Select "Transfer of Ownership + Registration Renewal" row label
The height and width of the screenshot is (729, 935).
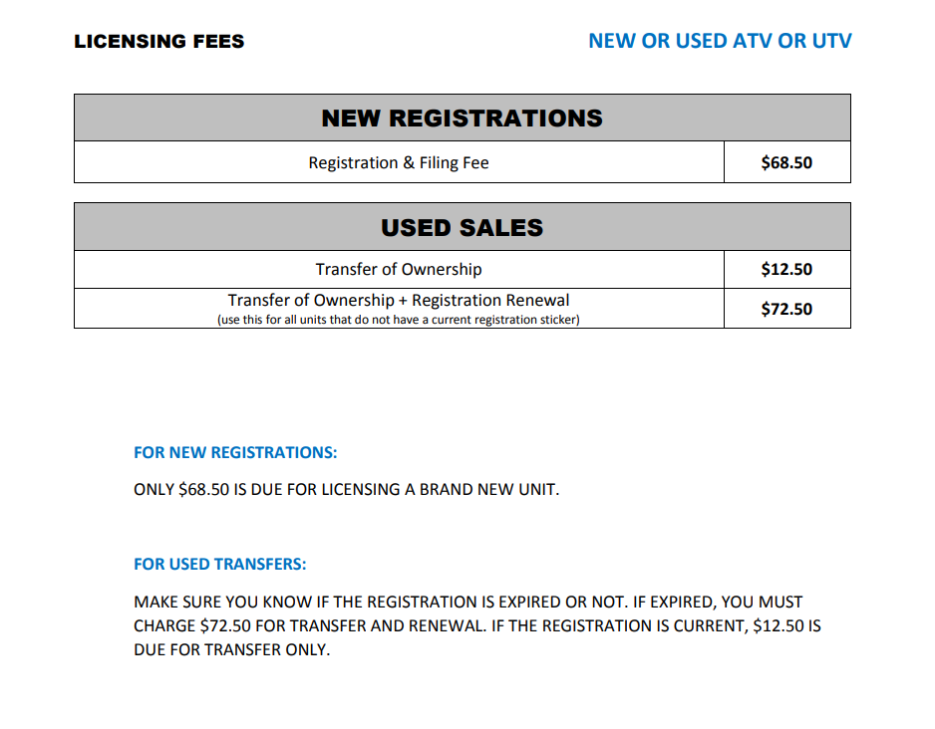click(x=398, y=300)
